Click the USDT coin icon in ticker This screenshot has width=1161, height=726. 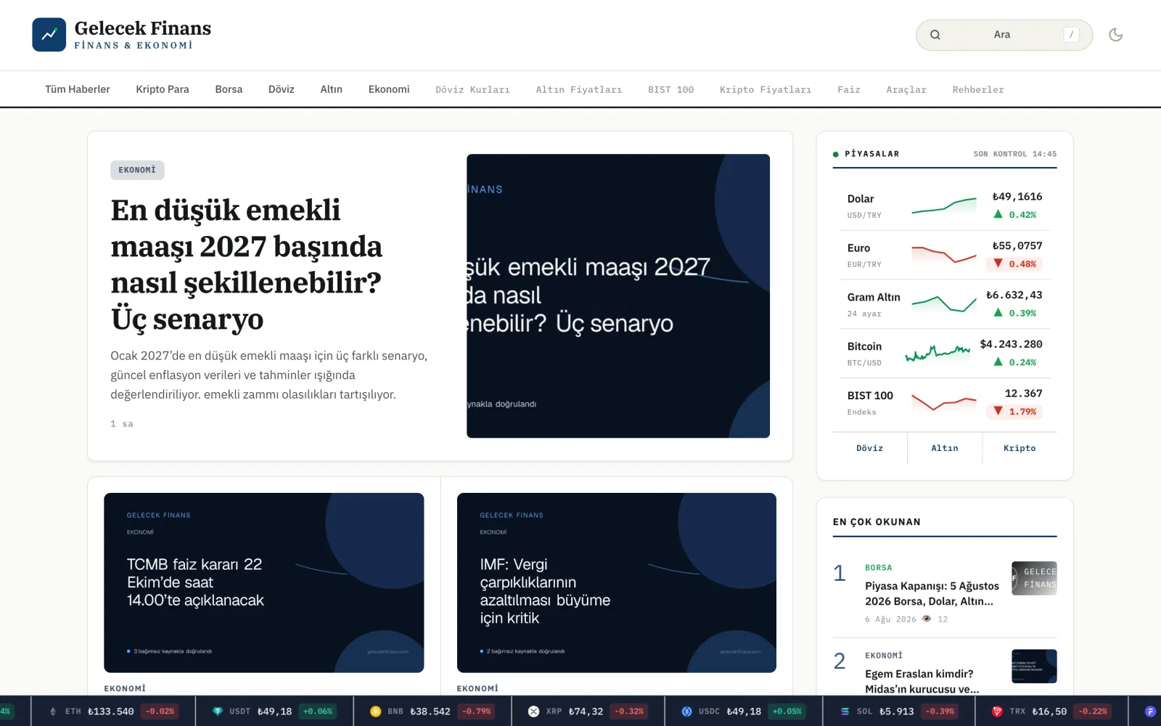coord(217,711)
